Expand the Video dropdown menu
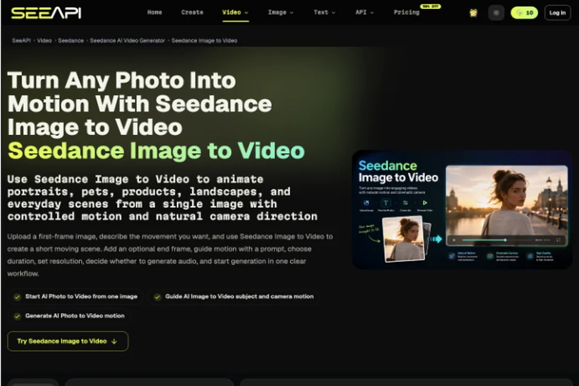 (x=235, y=13)
